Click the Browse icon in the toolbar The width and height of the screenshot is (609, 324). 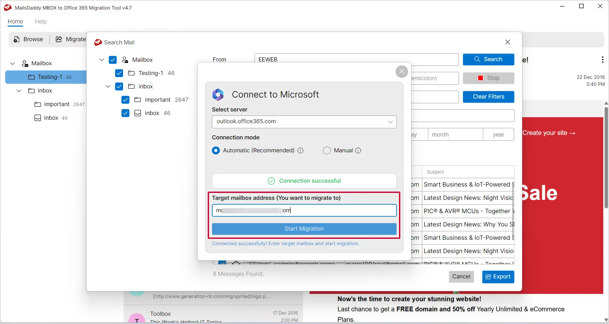16,39
